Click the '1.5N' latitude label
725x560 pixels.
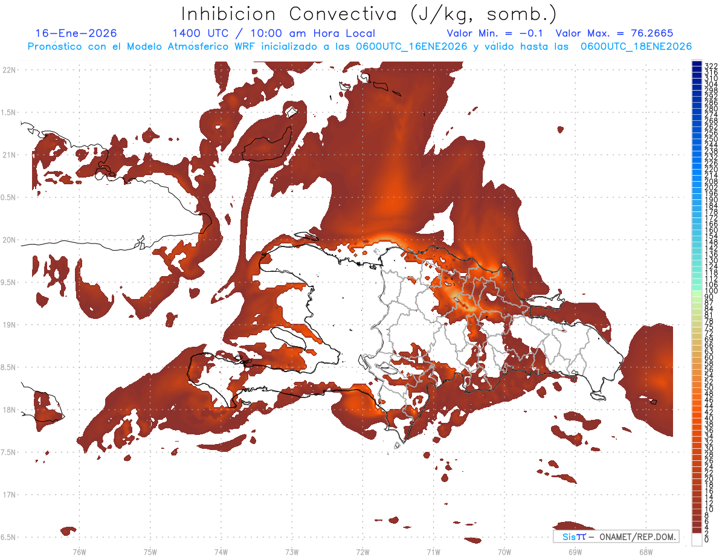click(x=9, y=112)
